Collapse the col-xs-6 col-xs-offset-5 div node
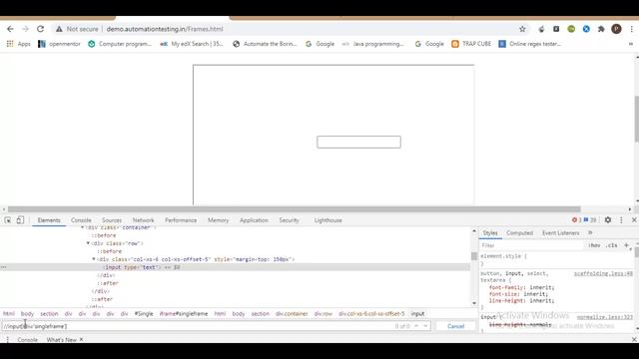 tap(94, 259)
